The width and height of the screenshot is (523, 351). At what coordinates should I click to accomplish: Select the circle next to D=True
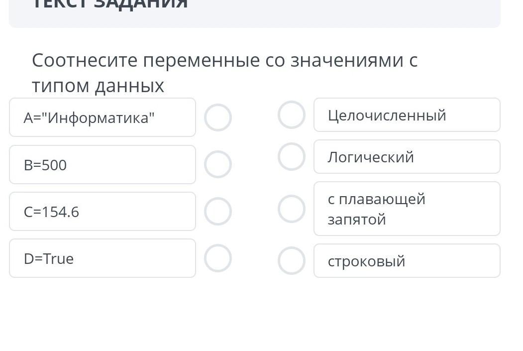(x=218, y=258)
